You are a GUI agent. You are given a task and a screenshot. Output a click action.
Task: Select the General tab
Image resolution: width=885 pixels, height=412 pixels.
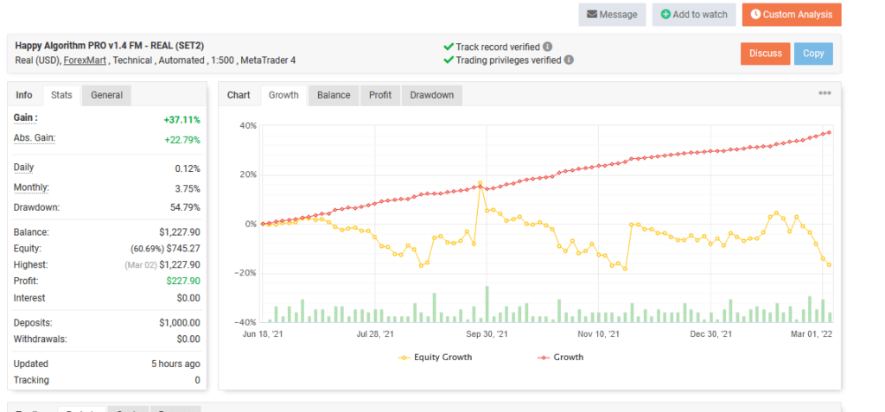(106, 95)
